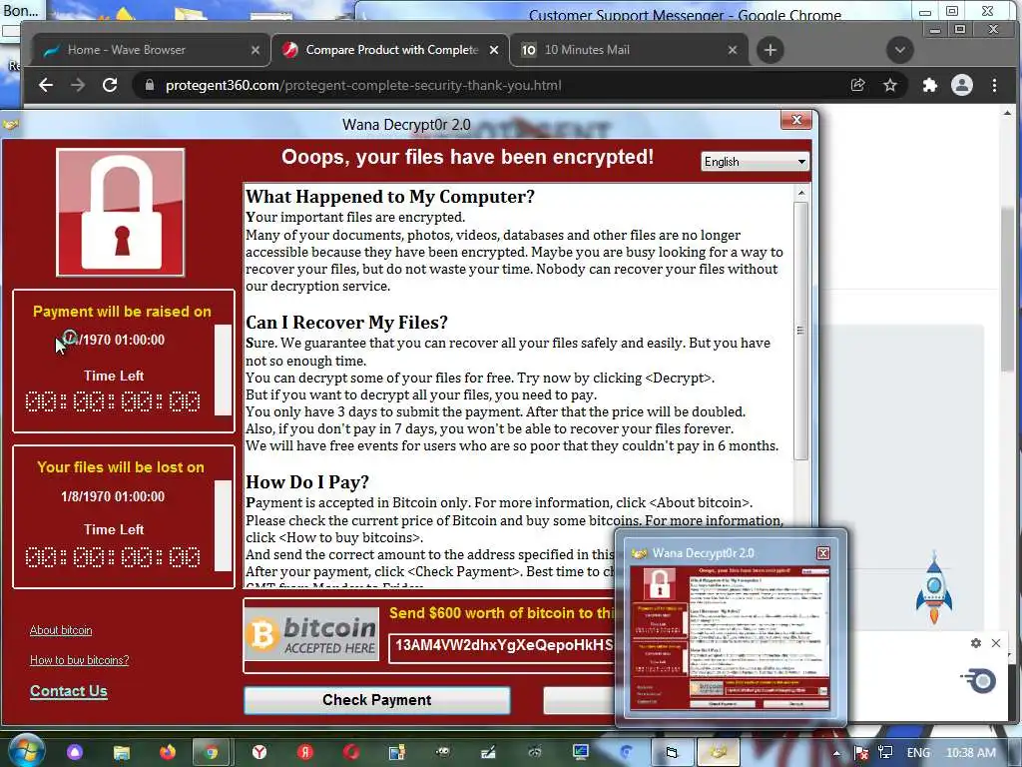
Task: Click the rocket scroll-to-top icon
Action: point(934,587)
